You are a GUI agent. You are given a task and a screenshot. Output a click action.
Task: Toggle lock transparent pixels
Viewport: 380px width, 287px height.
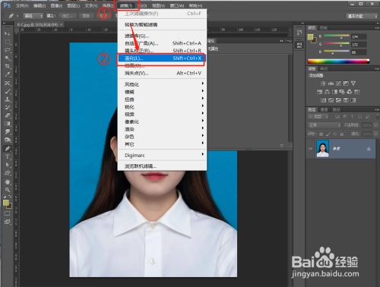[x=321, y=134]
